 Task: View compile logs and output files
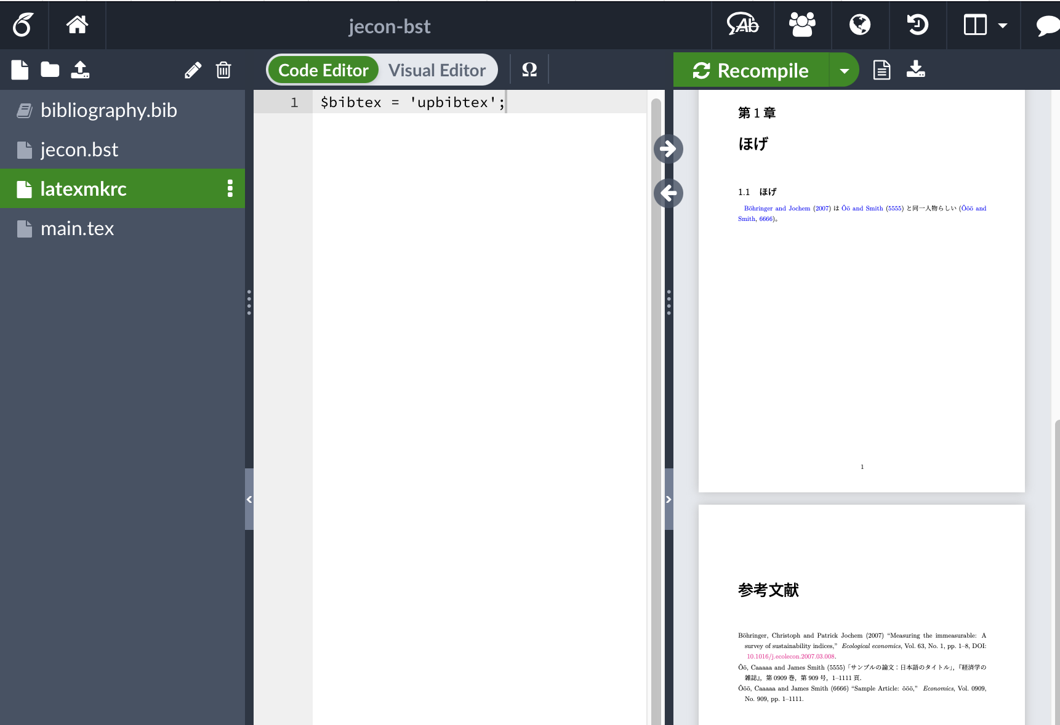click(x=881, y=70)
